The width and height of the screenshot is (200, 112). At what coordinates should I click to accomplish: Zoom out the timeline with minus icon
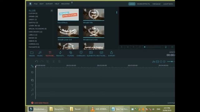pyautogui.click(x=161, y=62)
